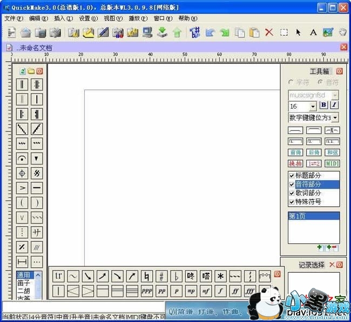This screenshot has width=351, height=322.
Task: Insert the fermata symbol from left palette
Action: 22,159
